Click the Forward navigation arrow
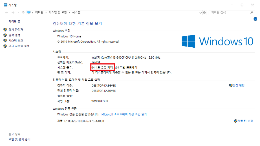Viewport: 260px width, 146px height. (x=13, y=12)
